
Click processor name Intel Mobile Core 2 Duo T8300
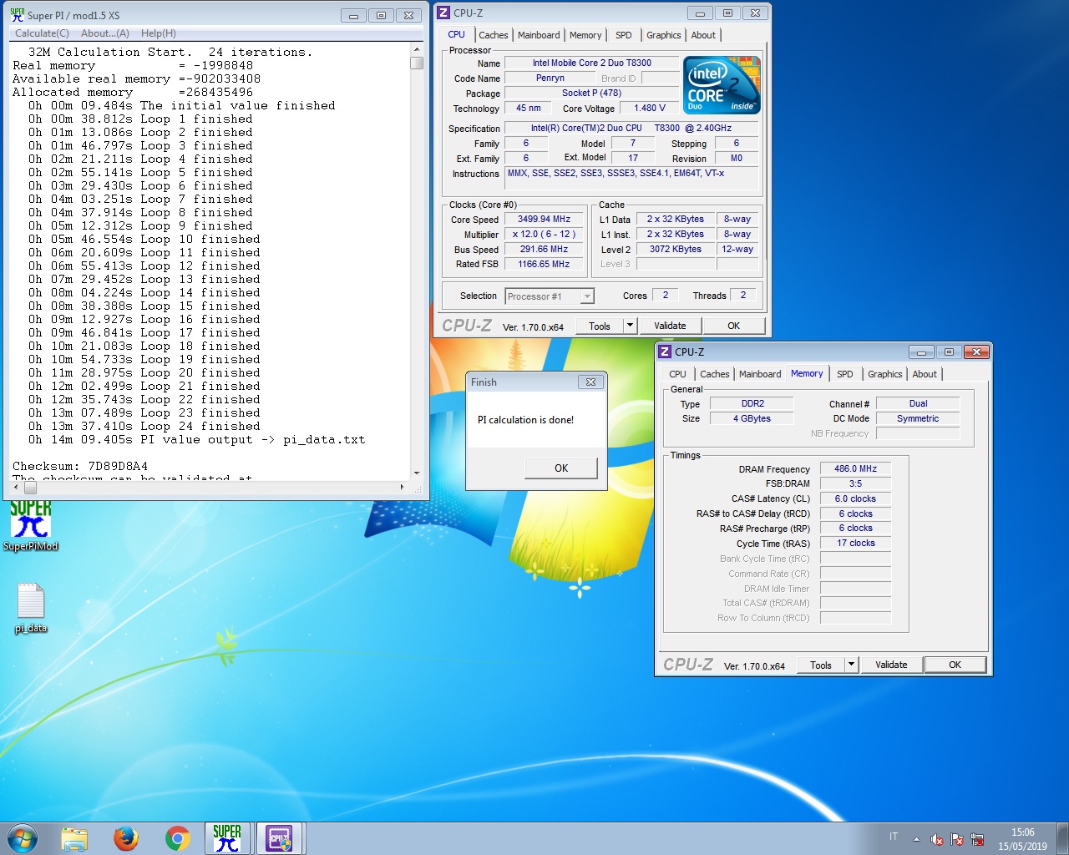pos(592,63)
